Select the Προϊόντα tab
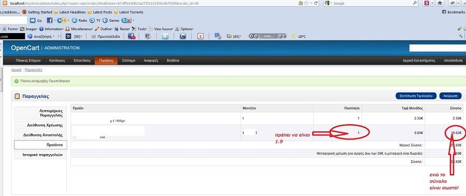The height and width of the screenshot is (196, 466). click(x=40, y=145)
